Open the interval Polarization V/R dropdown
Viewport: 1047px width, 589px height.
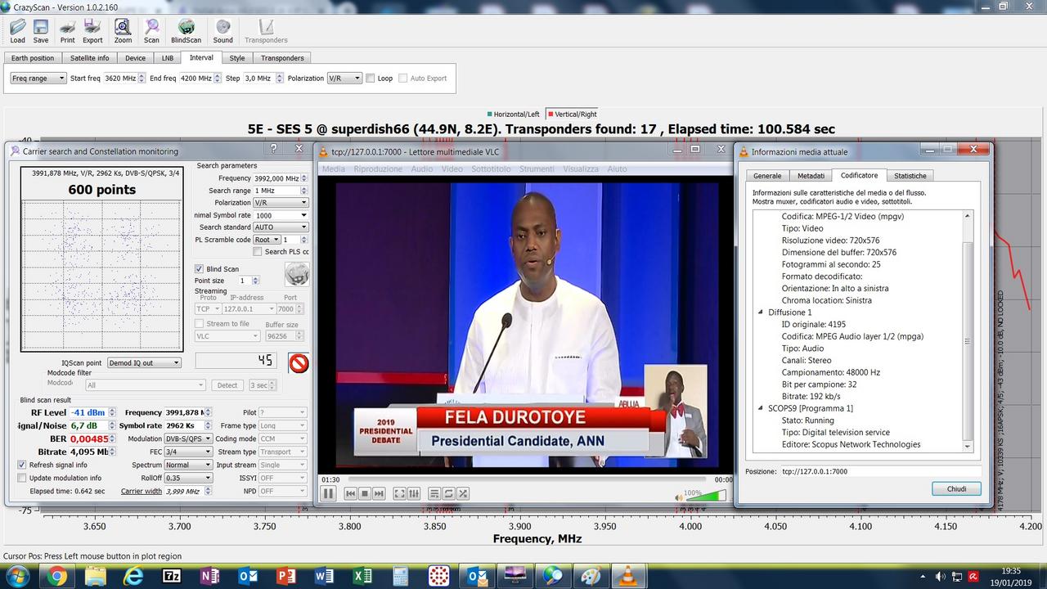[x=344, y=79]
